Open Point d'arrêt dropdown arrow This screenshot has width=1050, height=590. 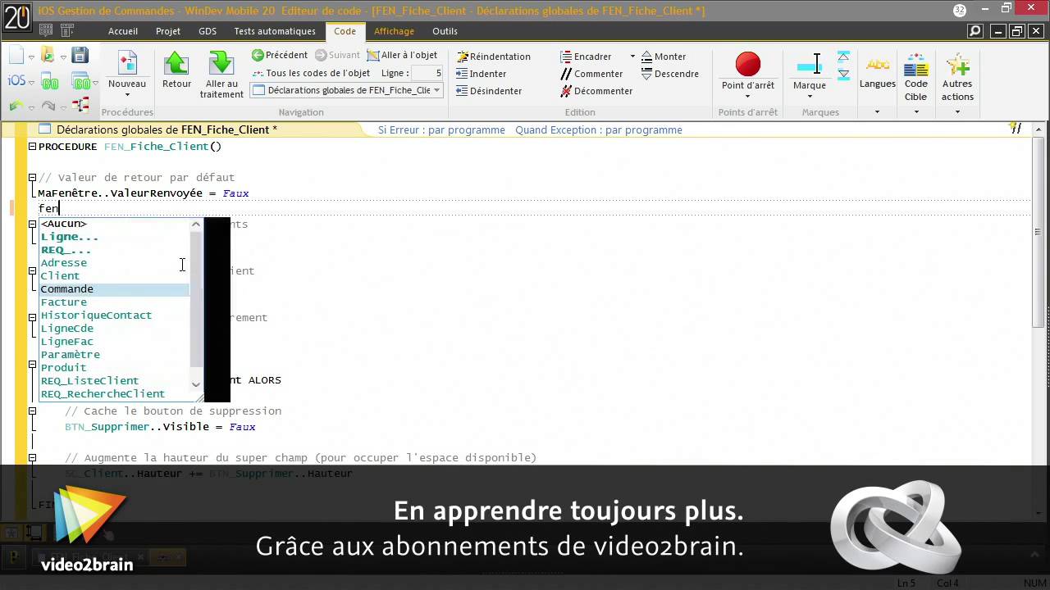coord(747,97)
